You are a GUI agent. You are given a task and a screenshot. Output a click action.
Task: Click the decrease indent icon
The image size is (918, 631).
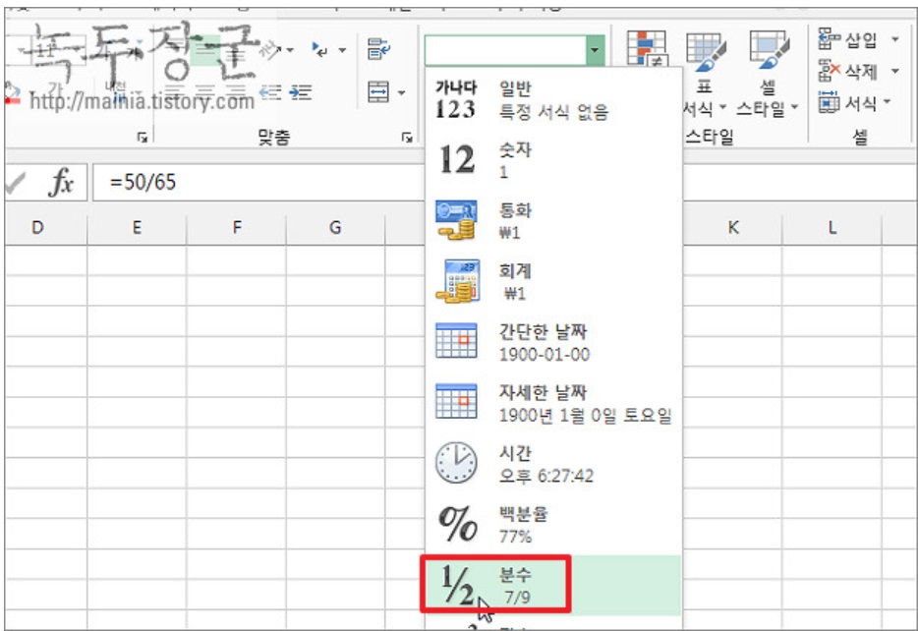[x=270, y=92]
